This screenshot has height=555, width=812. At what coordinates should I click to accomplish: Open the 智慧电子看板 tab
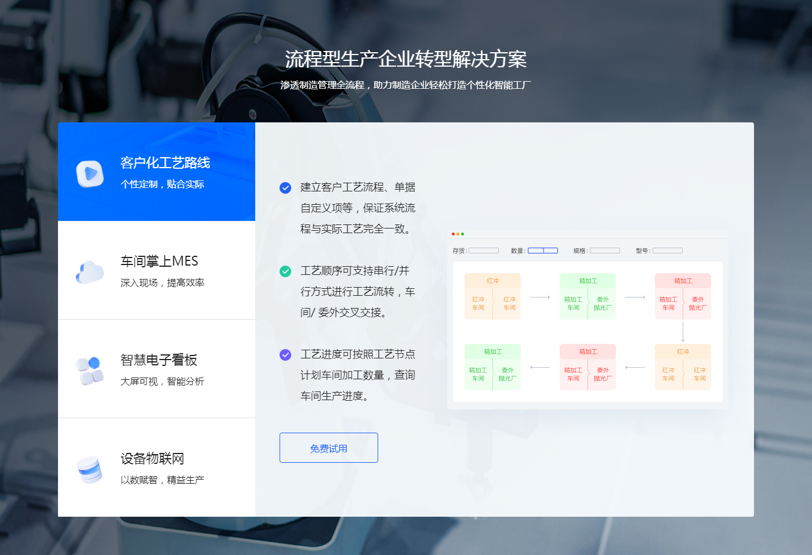point(159,360)
